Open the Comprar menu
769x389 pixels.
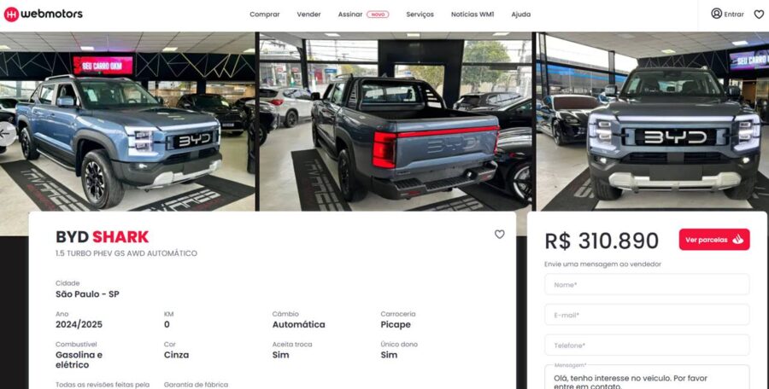point(264,15)
